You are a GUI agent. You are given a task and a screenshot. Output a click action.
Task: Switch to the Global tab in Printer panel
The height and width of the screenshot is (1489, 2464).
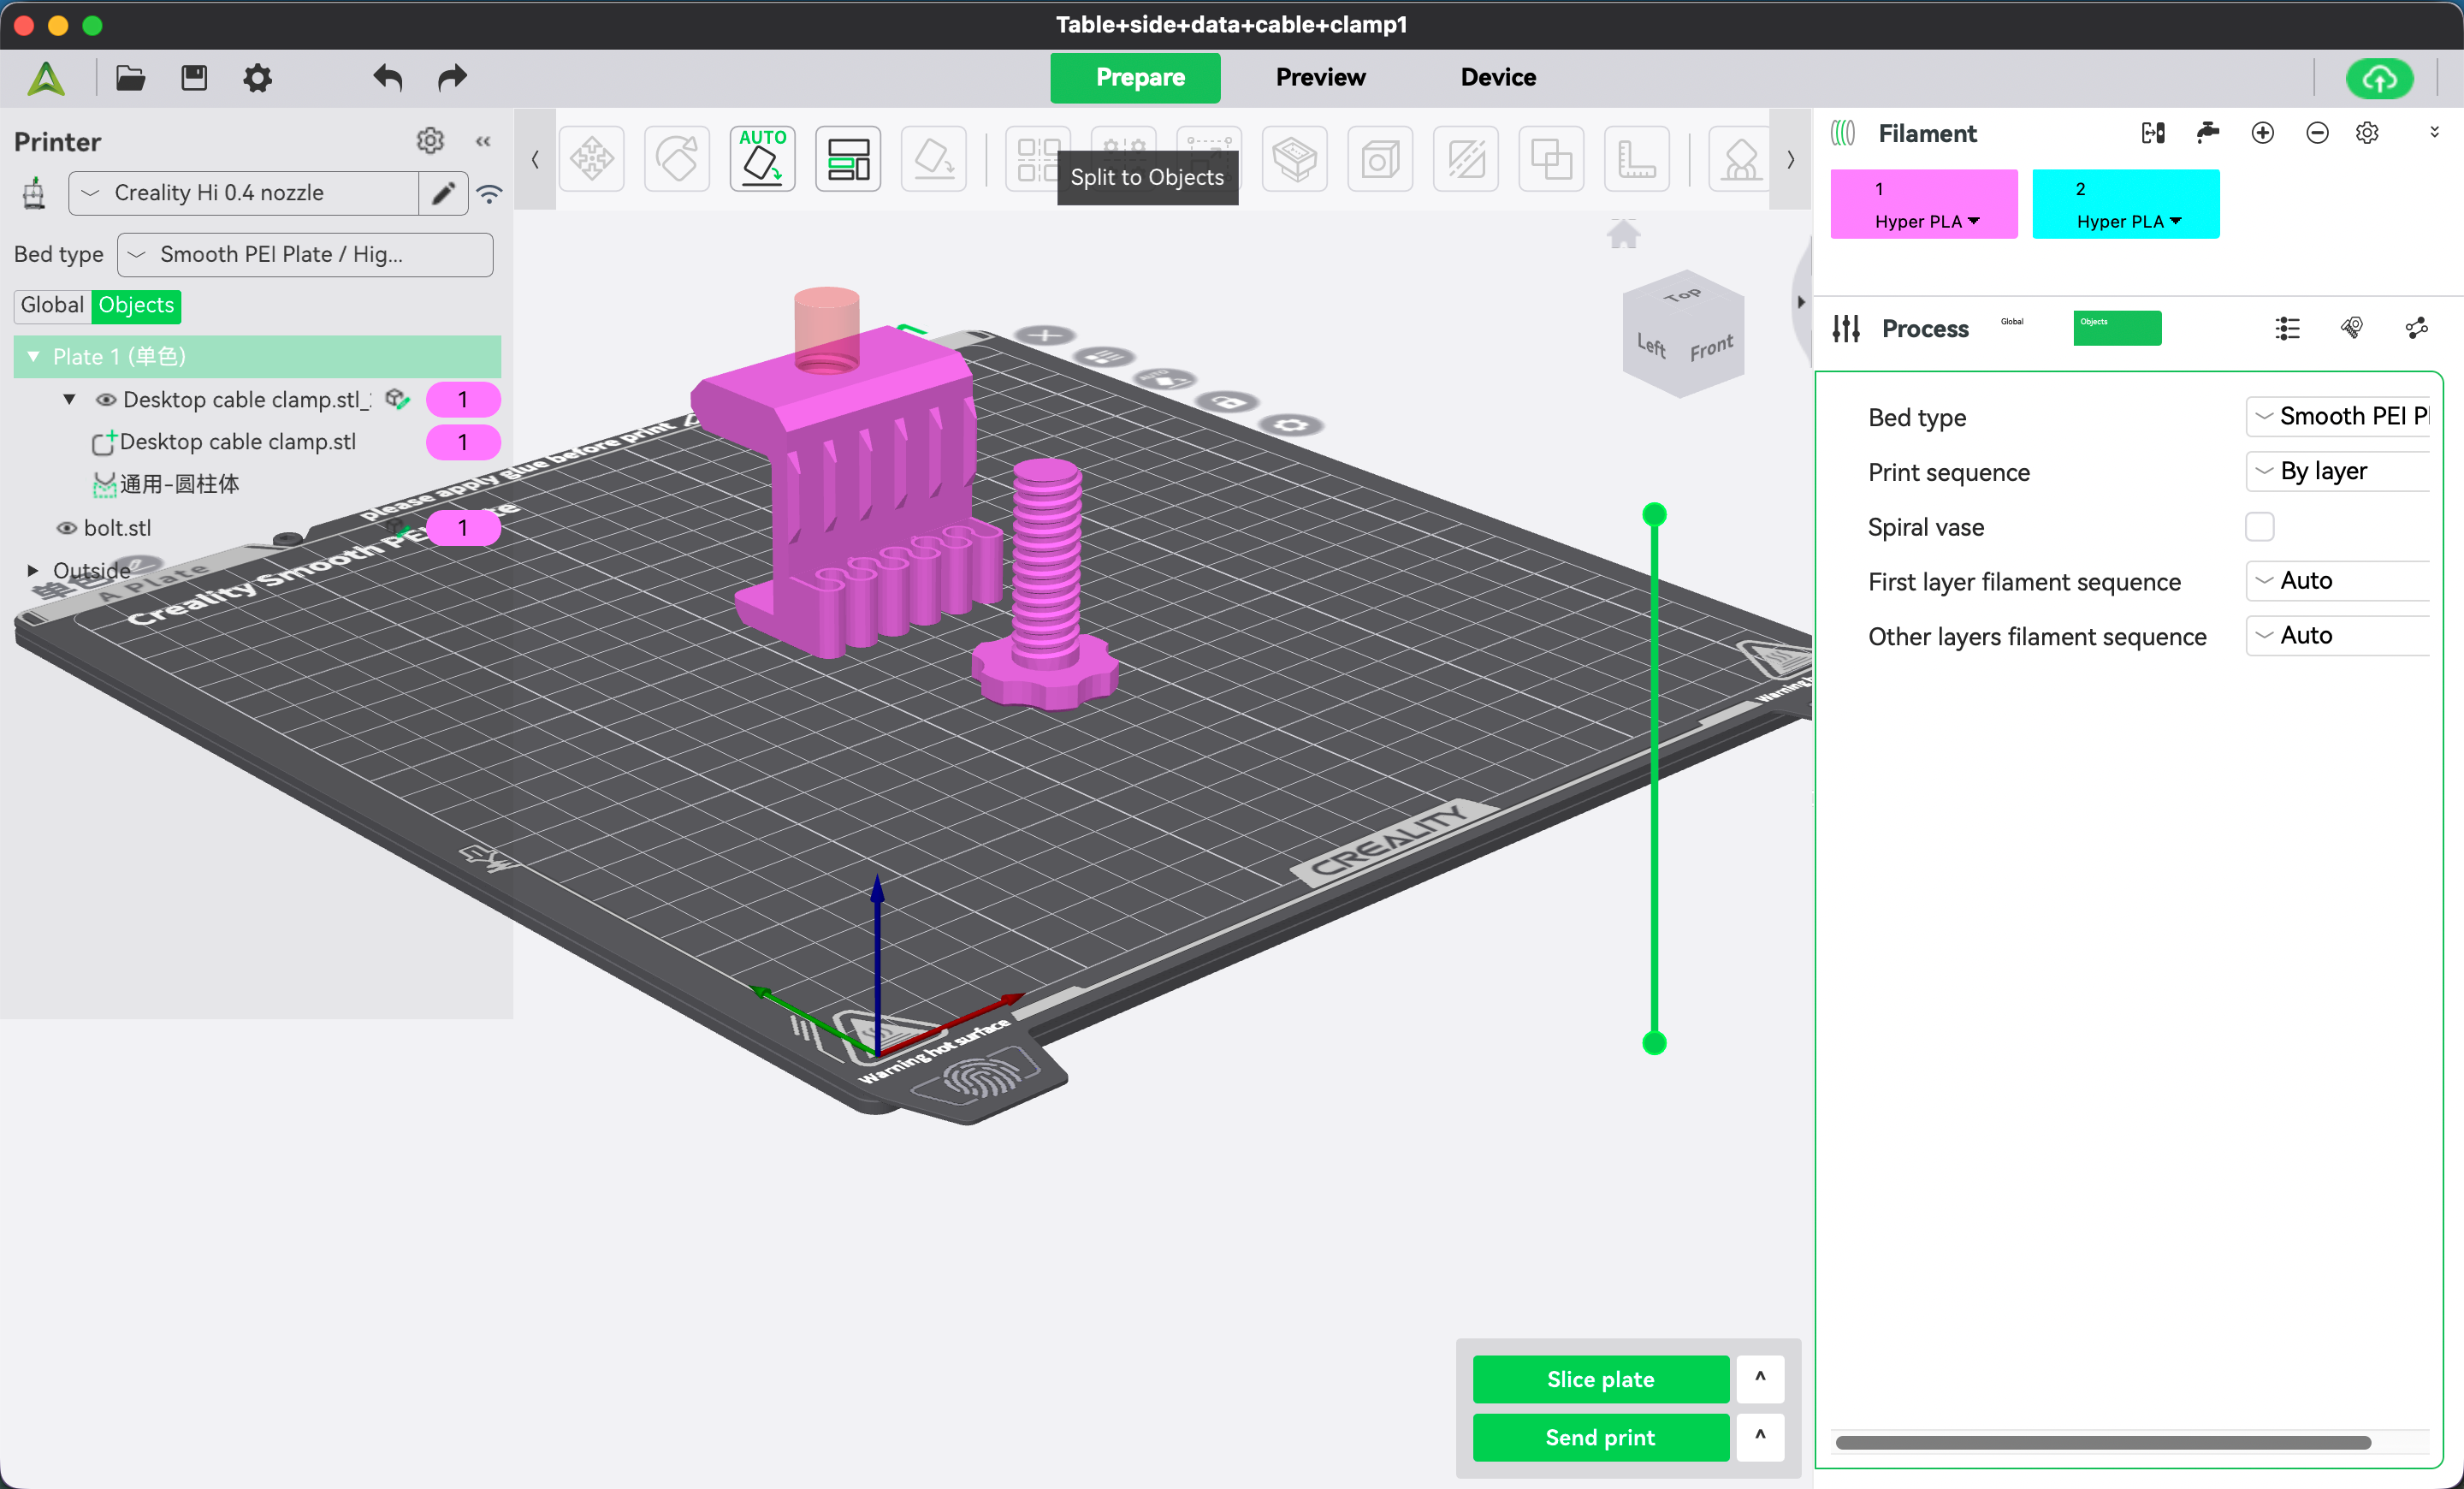point(52,305)
